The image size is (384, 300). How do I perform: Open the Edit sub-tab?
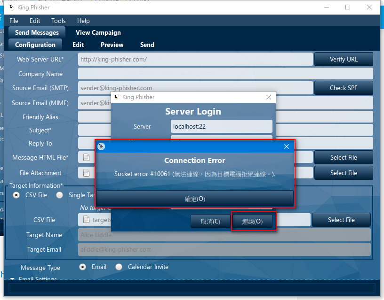click(x=78, y=45)
